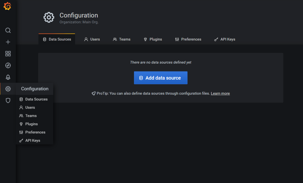Screen dimensions: 303x183
Task: Click the Configuration gear sidebar icon
Action: (8, 89)
